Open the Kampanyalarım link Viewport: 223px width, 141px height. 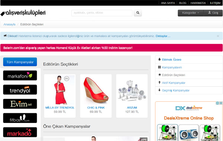[x=172, y=67]
